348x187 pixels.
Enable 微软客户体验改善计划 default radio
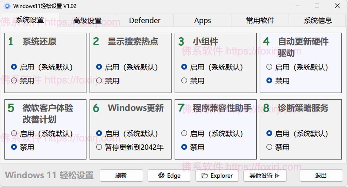click(14, 133)
